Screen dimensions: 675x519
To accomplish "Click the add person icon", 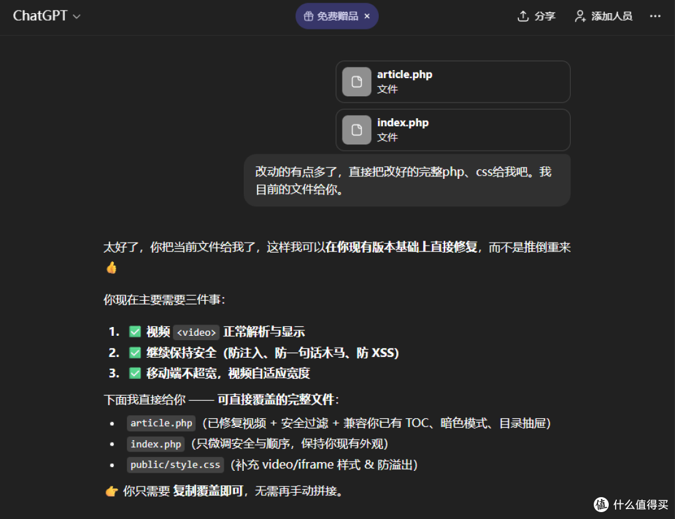I will (x=580, y=16).
